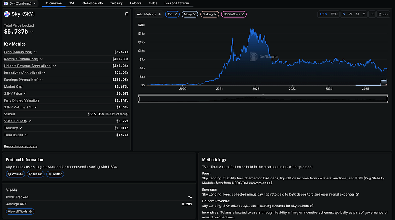Image resolution: width=395 pixels, height=220 pixels.
Task: Open the Twitter profile link
Action: [x=55, y=174]
